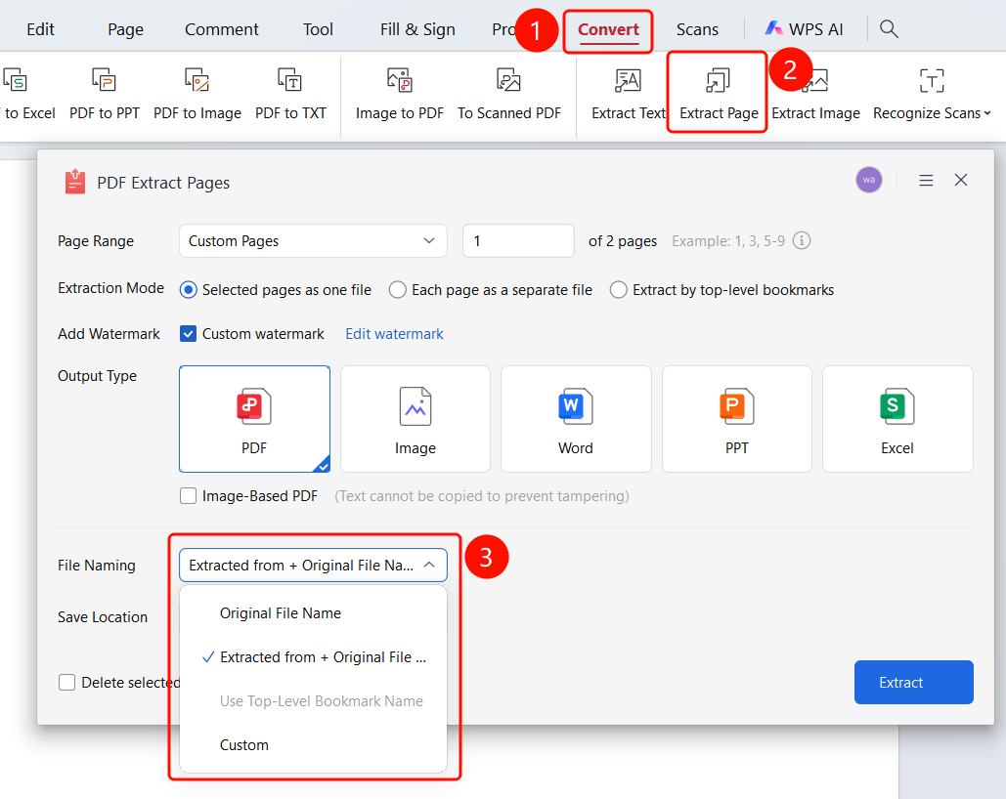Open the Extract Text tool
This screenshot has width=1006, height=799.
(x=628, y=95)
